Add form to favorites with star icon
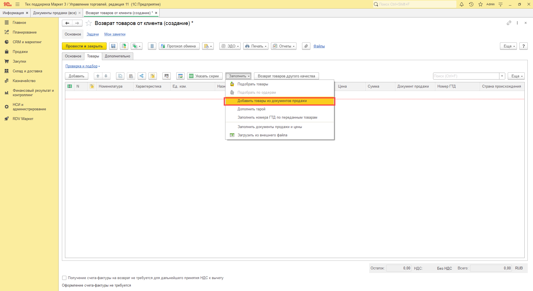The image size is (533, 291). click(89, 23)
